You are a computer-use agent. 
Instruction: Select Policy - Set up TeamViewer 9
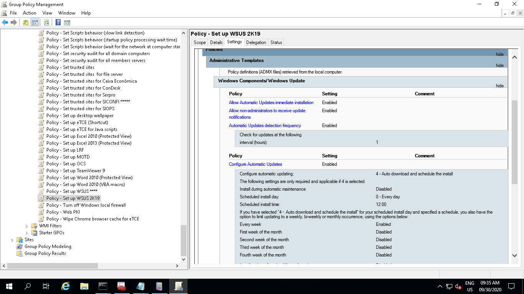(x=76, y=171)
